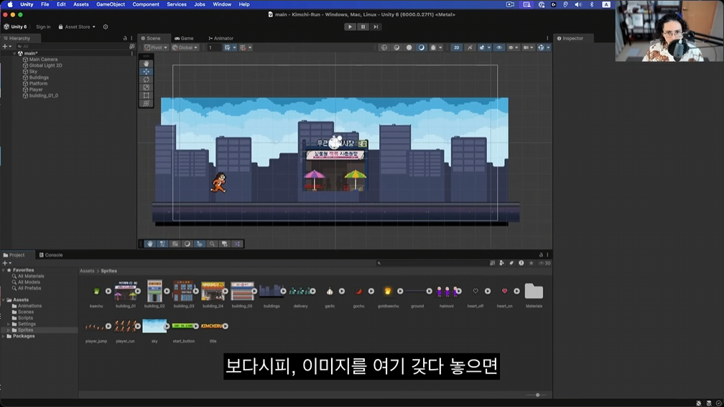Screen dimensions: 724x407
Task: Open the Hierarchy panel kebab menu
Action: [x=131, y=38]
